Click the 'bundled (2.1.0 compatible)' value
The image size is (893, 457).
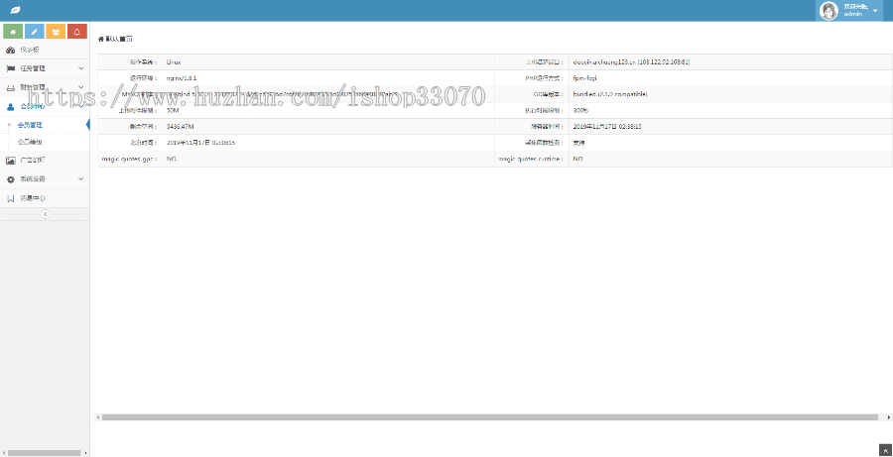click(610, 94)
